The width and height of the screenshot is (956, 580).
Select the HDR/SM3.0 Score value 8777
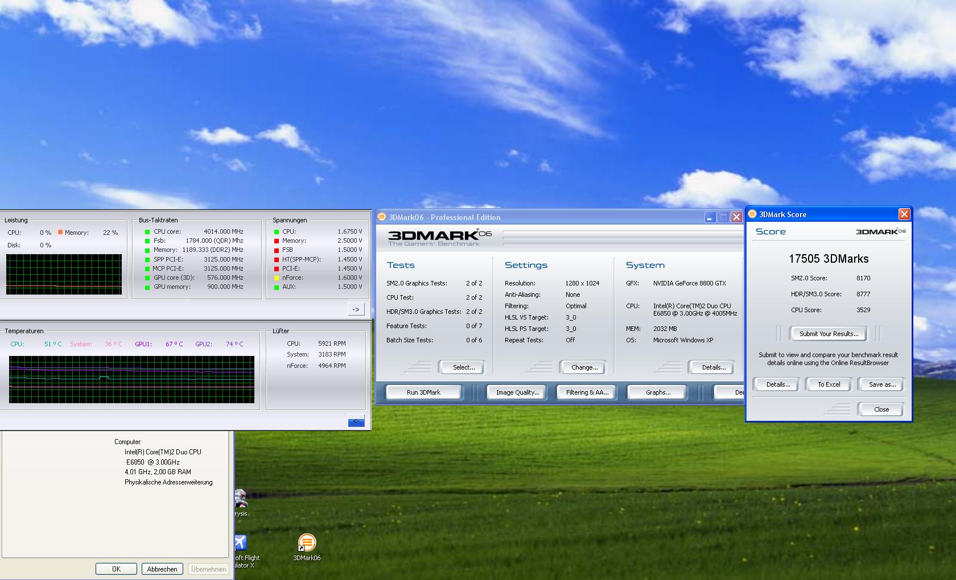pos(863,294)
